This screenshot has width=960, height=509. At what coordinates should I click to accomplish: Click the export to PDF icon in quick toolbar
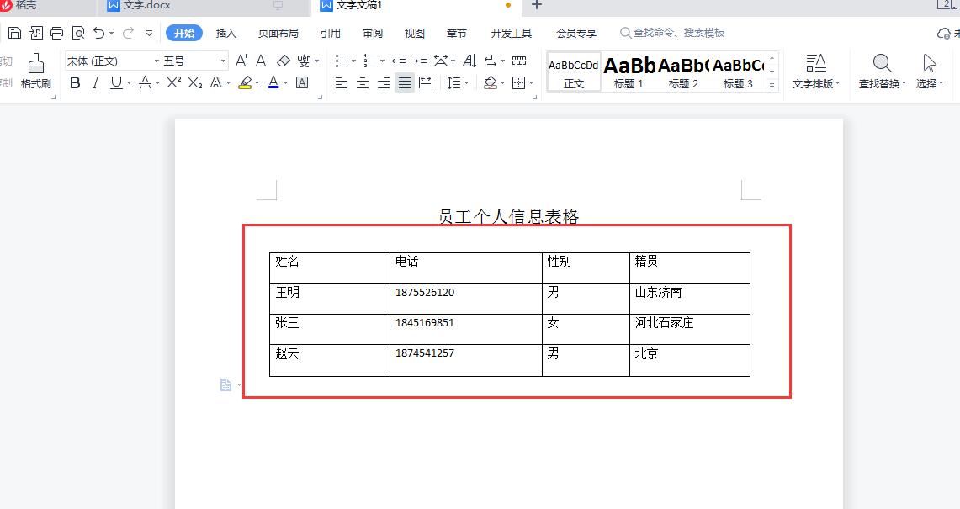(x=36, y=33)
